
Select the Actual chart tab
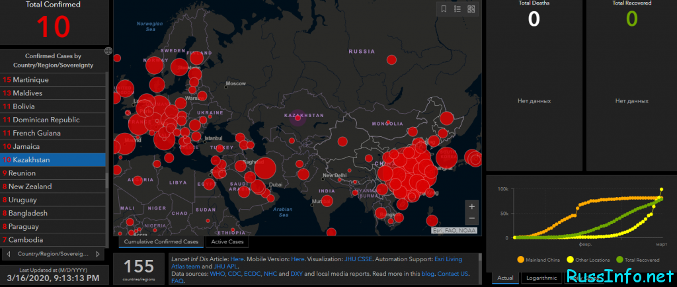505,278
